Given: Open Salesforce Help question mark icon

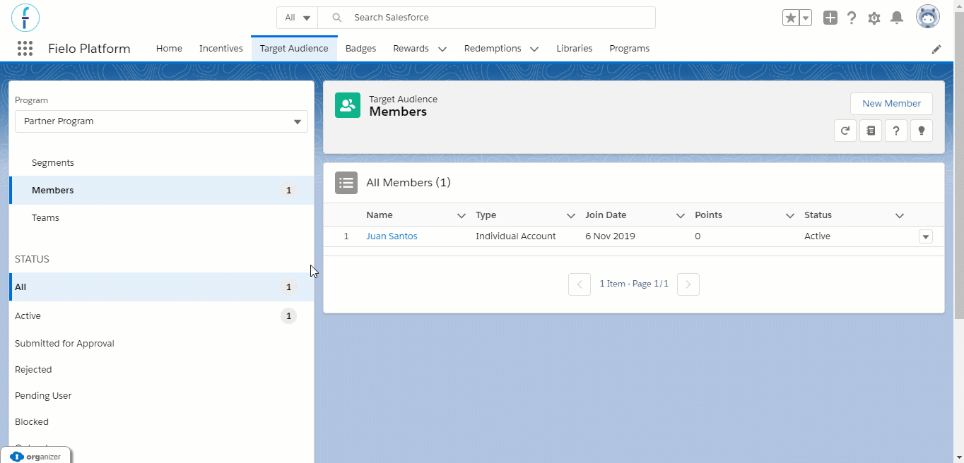Looking at the screenshot, I should click(852, 18).
